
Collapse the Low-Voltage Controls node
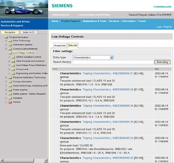click(6, 53)
